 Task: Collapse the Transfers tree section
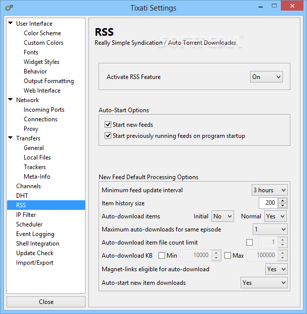tap(11, 138)
